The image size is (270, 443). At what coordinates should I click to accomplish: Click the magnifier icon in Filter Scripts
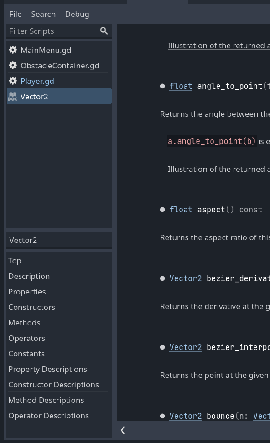point(104,31)
